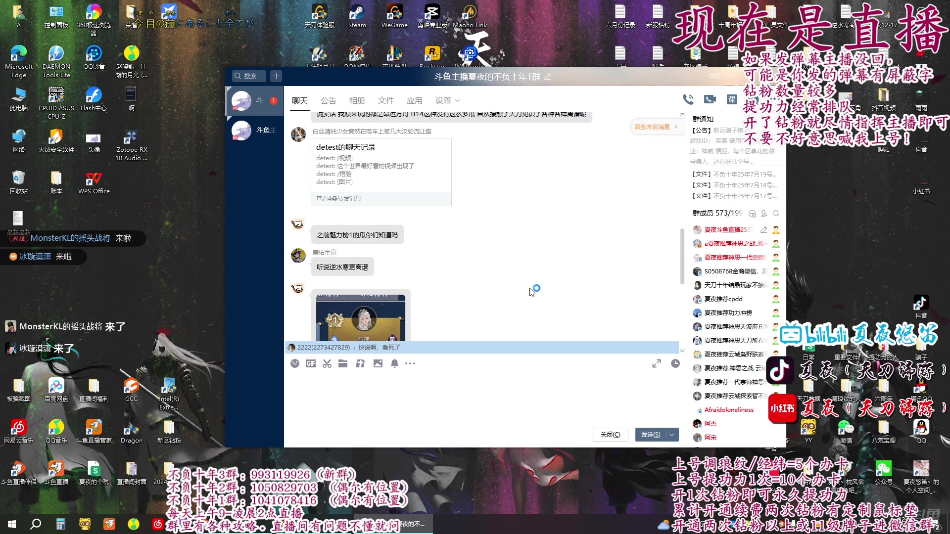Switch to 聊天 tab
The height and width of the screenshot is (534, 950).
[x=299, y=100]
